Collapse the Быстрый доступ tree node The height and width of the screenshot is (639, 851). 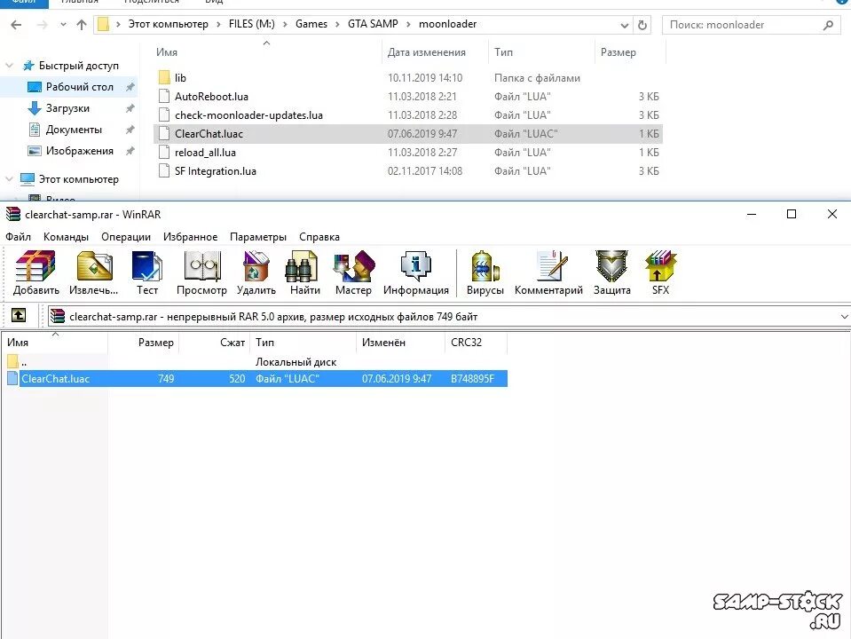(x=9, y=66)
